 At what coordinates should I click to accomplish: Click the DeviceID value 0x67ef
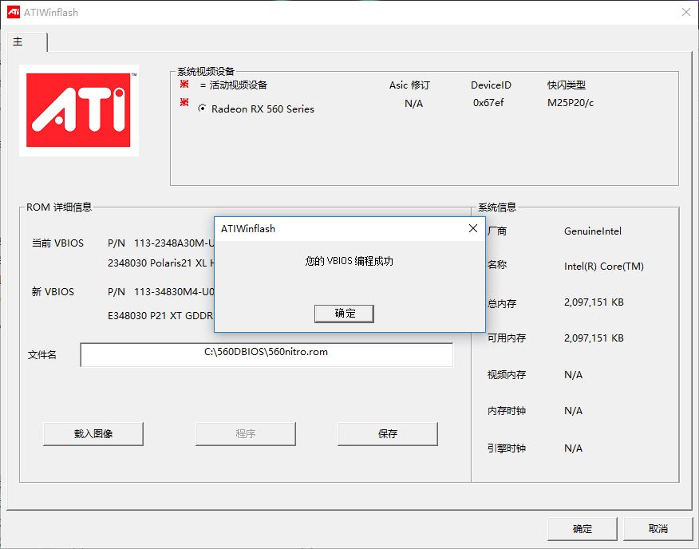coord(489,102)
